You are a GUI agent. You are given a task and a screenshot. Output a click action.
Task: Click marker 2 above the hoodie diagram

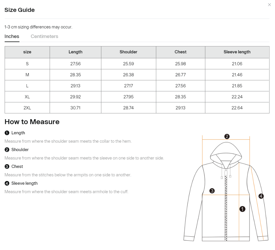tap(227, 136)
